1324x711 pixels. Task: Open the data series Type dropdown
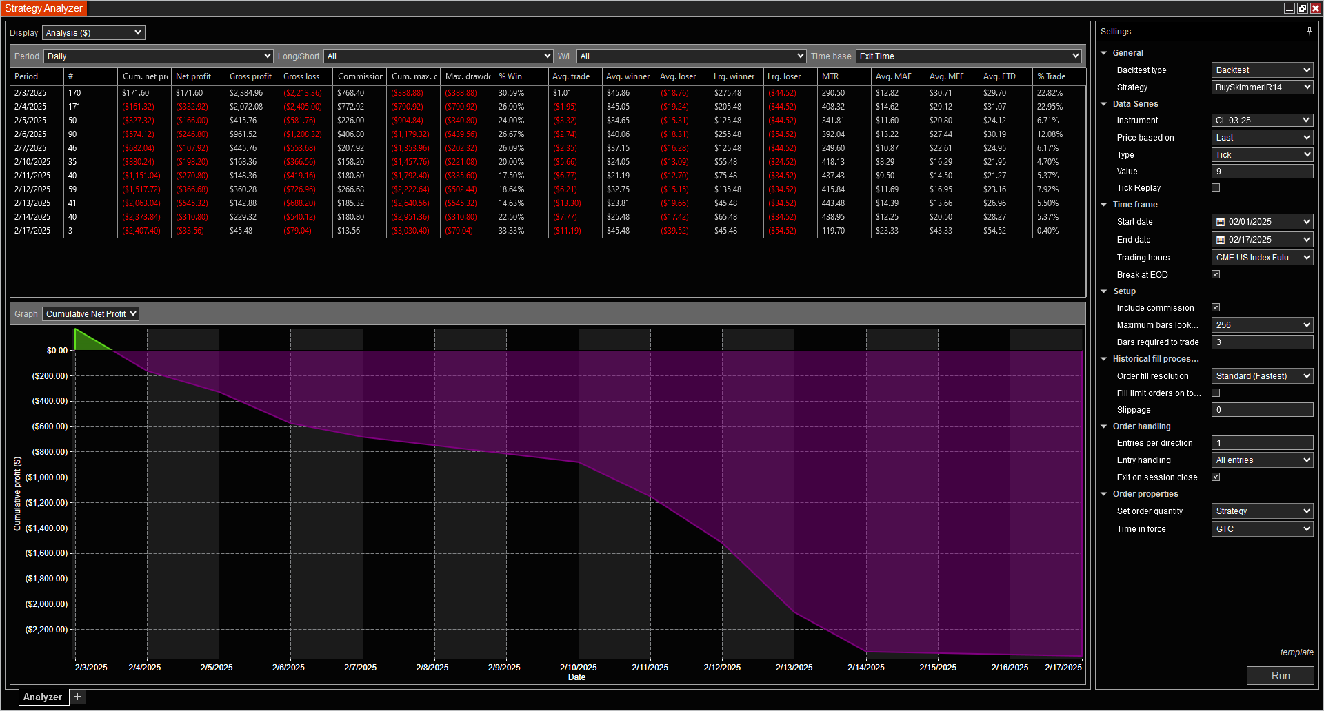pos(1262,155)
